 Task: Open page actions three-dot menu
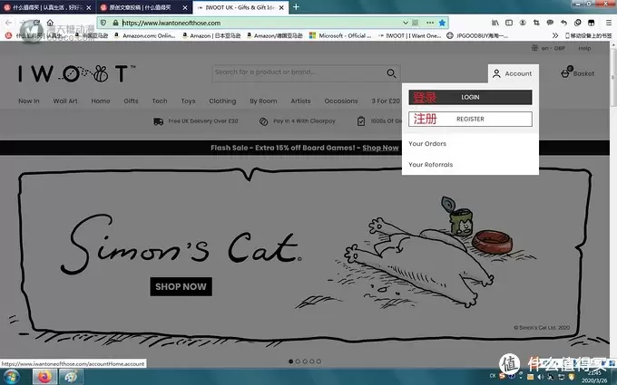point(430,23)
